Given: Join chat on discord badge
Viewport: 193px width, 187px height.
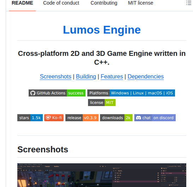Looking at the screenshot, I should [155, 118].
